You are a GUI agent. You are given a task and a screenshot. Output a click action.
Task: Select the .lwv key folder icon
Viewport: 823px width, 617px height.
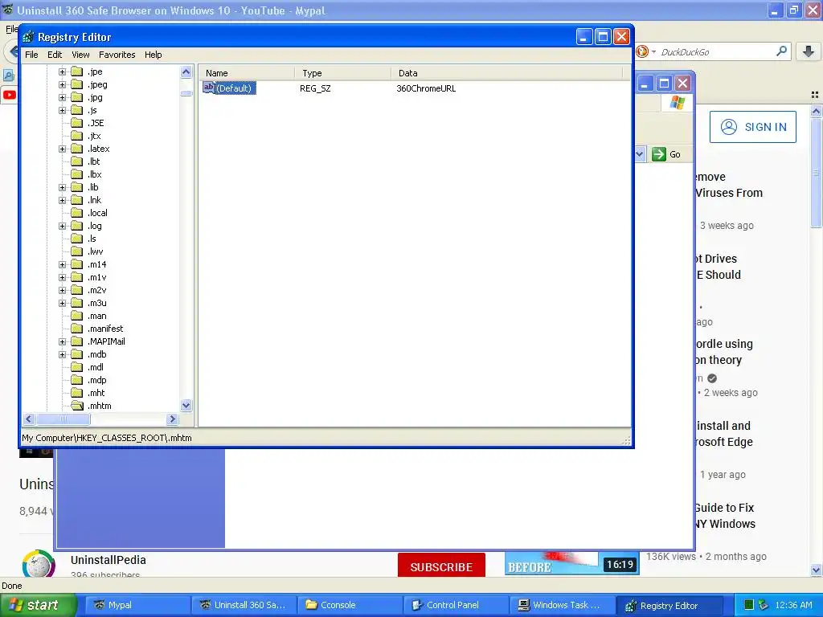pyautogui.click(x=77, y=251)
